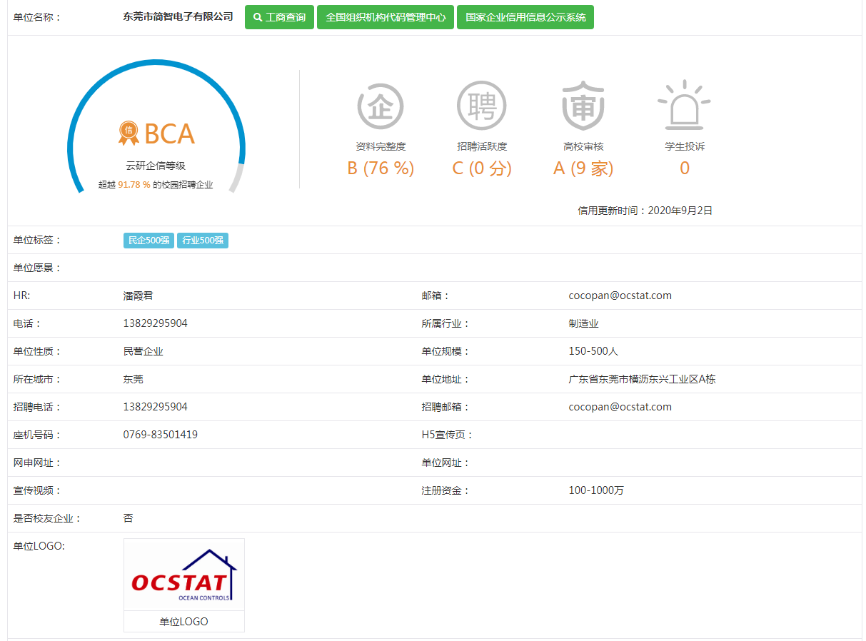Click the 91.78 % percentile text

point(134,185)
